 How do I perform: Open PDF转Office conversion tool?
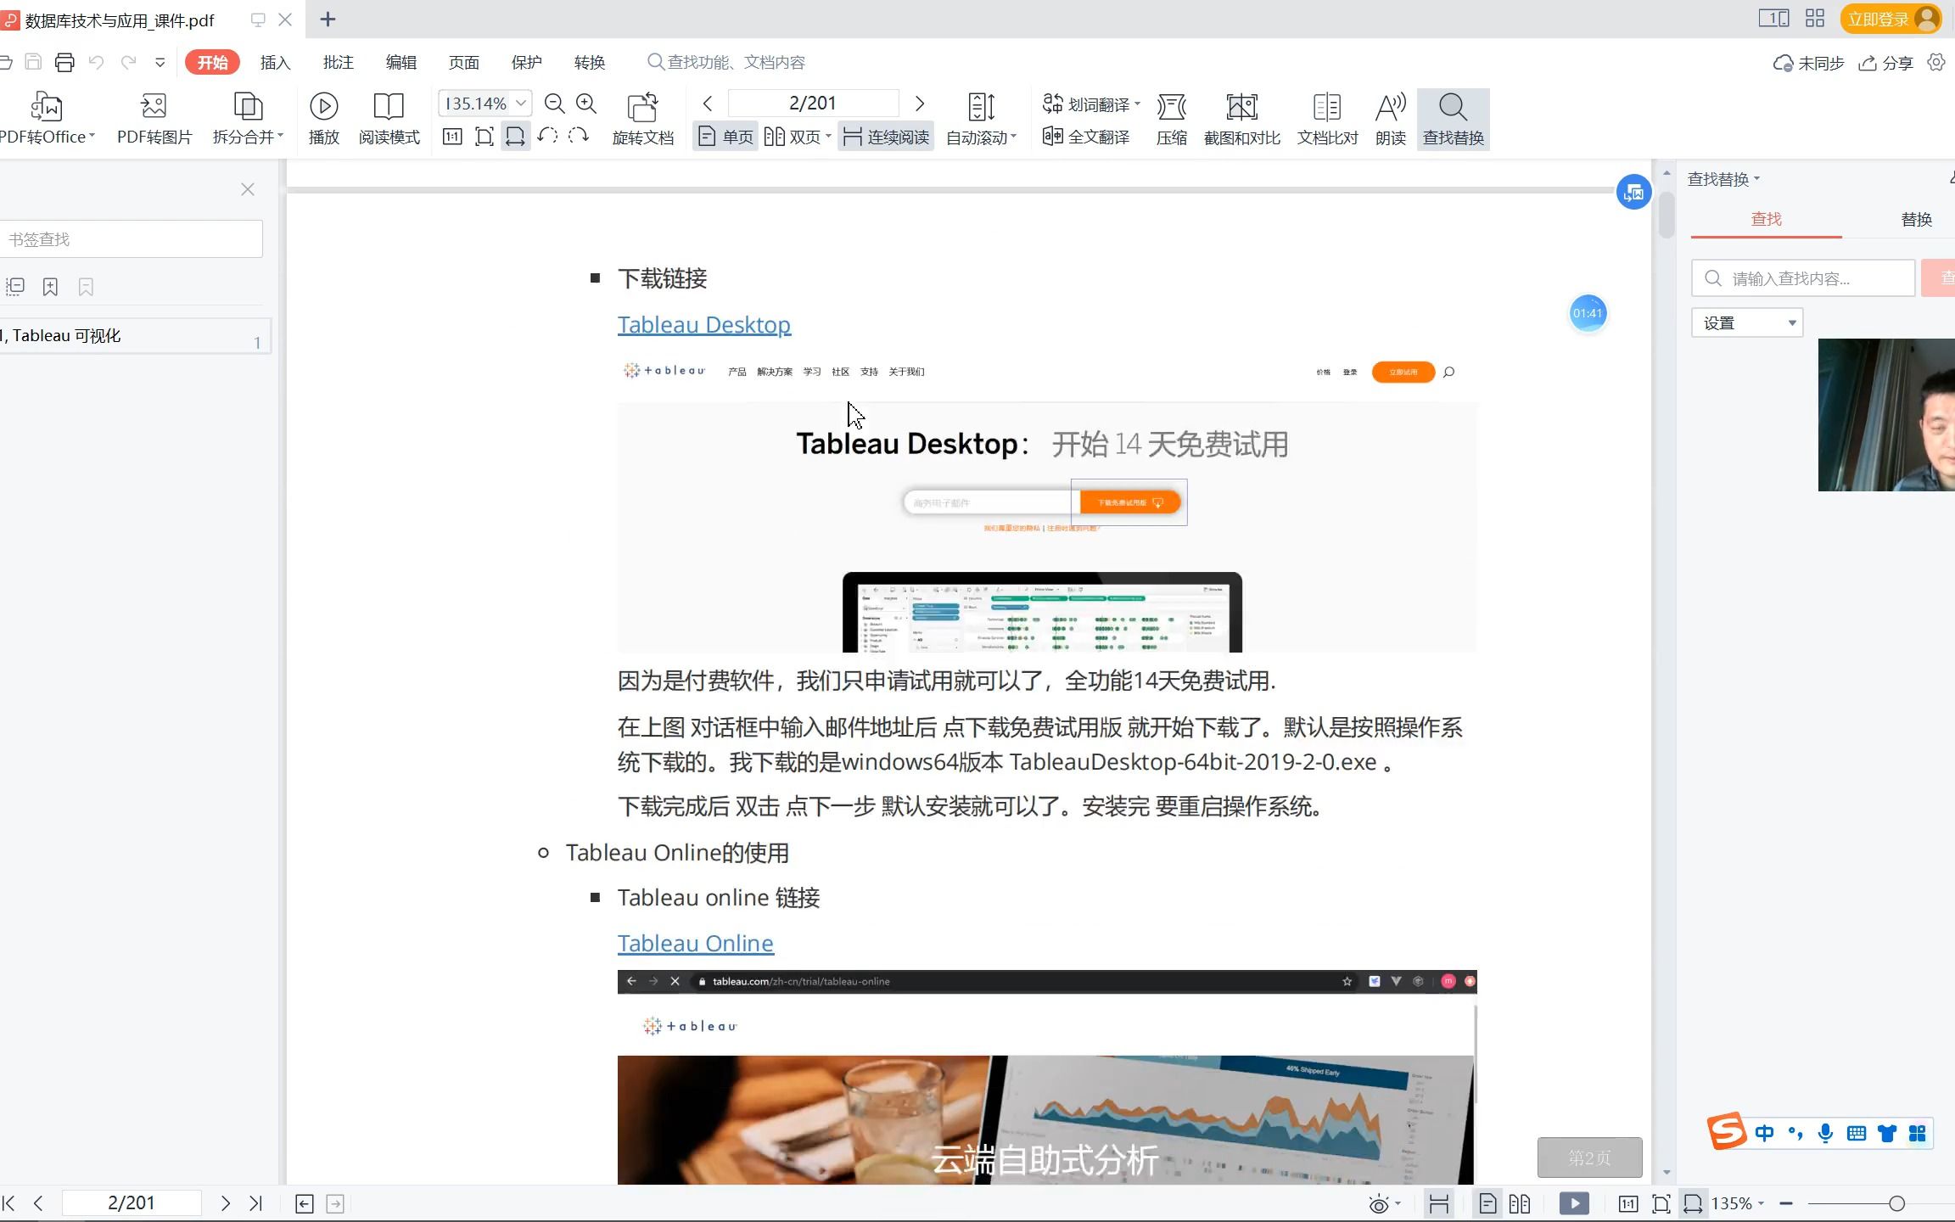(48, 119)
